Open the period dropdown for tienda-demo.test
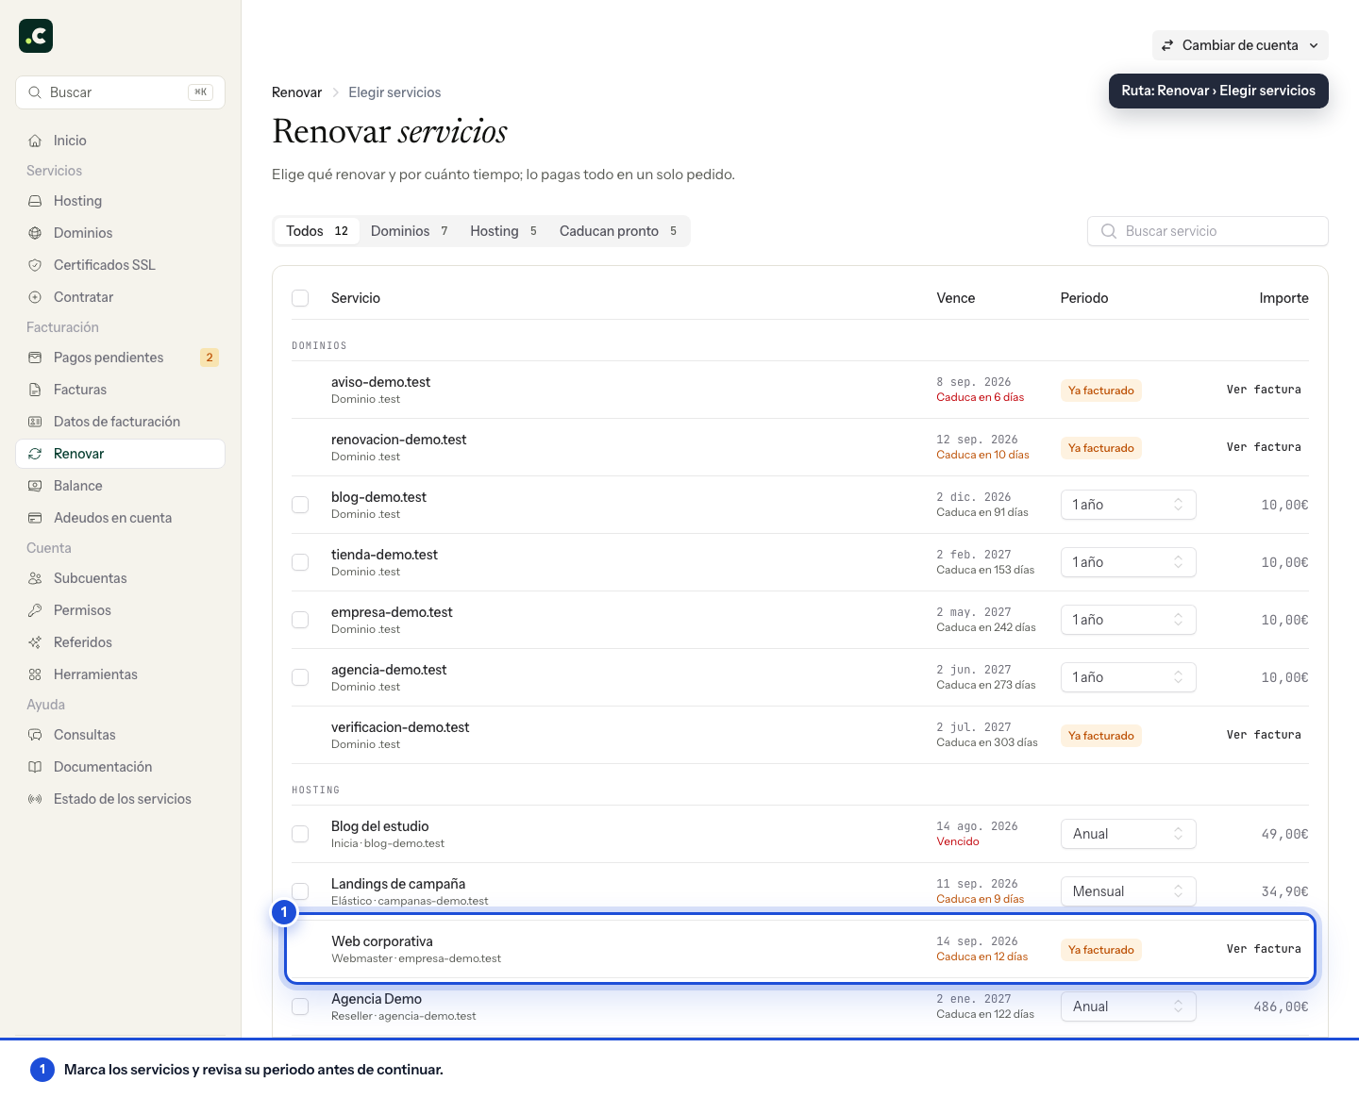The height and width of the screenshot is (1098, 1359). point(1128,562)
